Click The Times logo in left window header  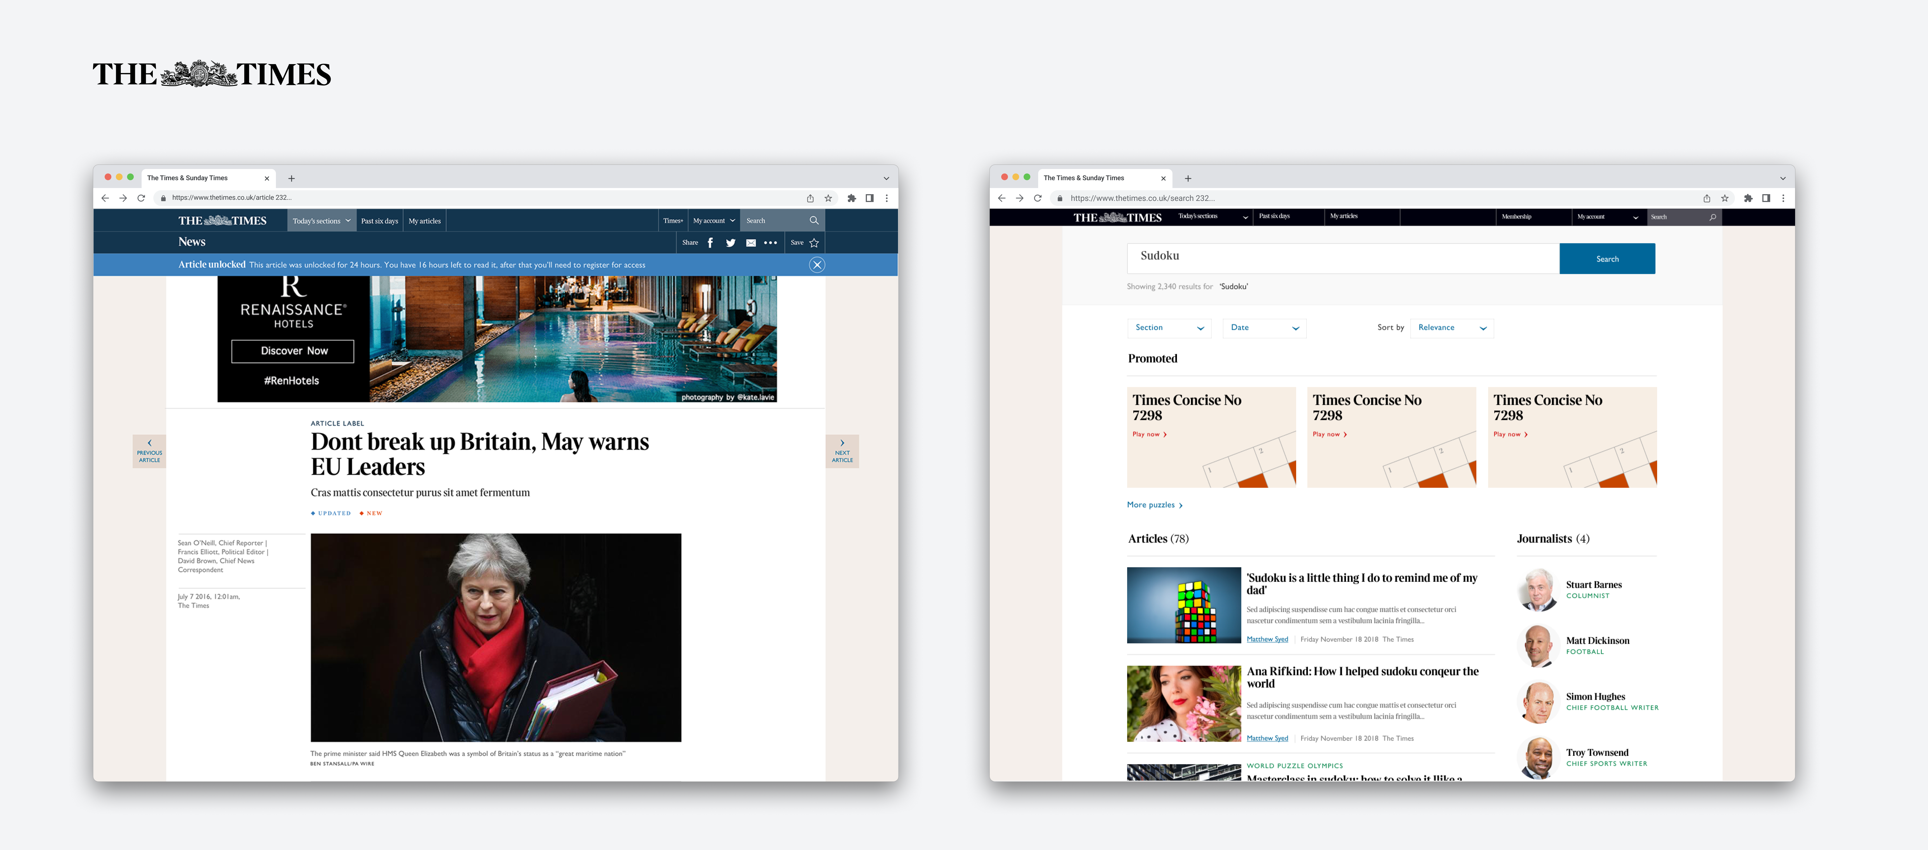coord(222,221)
